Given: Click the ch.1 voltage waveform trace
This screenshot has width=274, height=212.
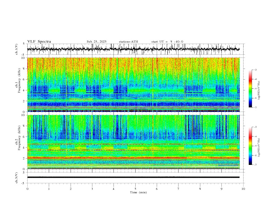Looking at the screenshot, I should 133,49.
